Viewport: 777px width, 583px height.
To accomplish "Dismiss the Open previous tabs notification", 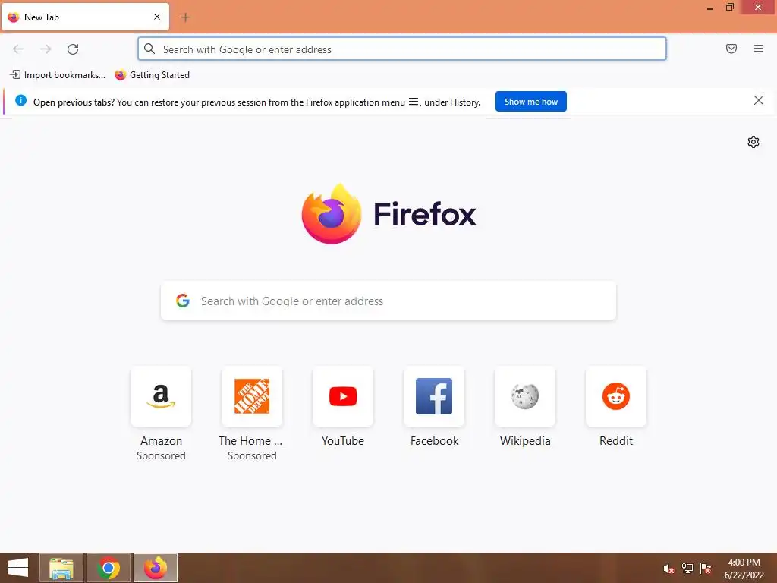I will [x=758, y=101].
